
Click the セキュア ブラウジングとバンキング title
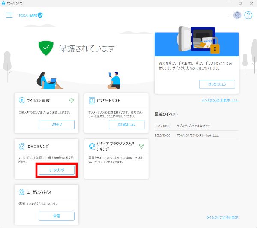(x=116, y=146)
